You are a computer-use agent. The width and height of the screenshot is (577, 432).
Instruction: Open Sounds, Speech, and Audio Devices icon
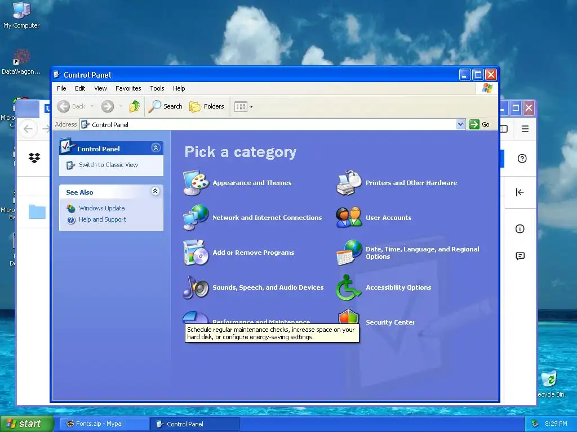(196, 287)
